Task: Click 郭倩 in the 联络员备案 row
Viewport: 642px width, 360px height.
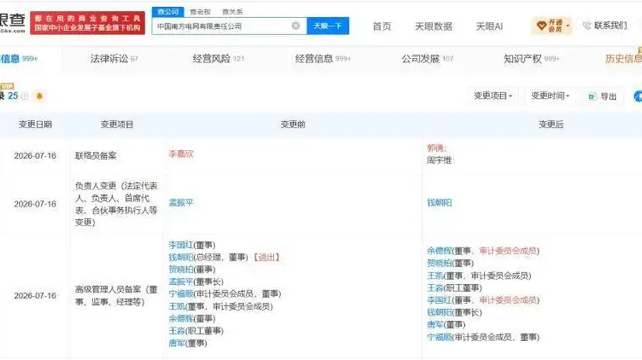Action: point(435,148)
